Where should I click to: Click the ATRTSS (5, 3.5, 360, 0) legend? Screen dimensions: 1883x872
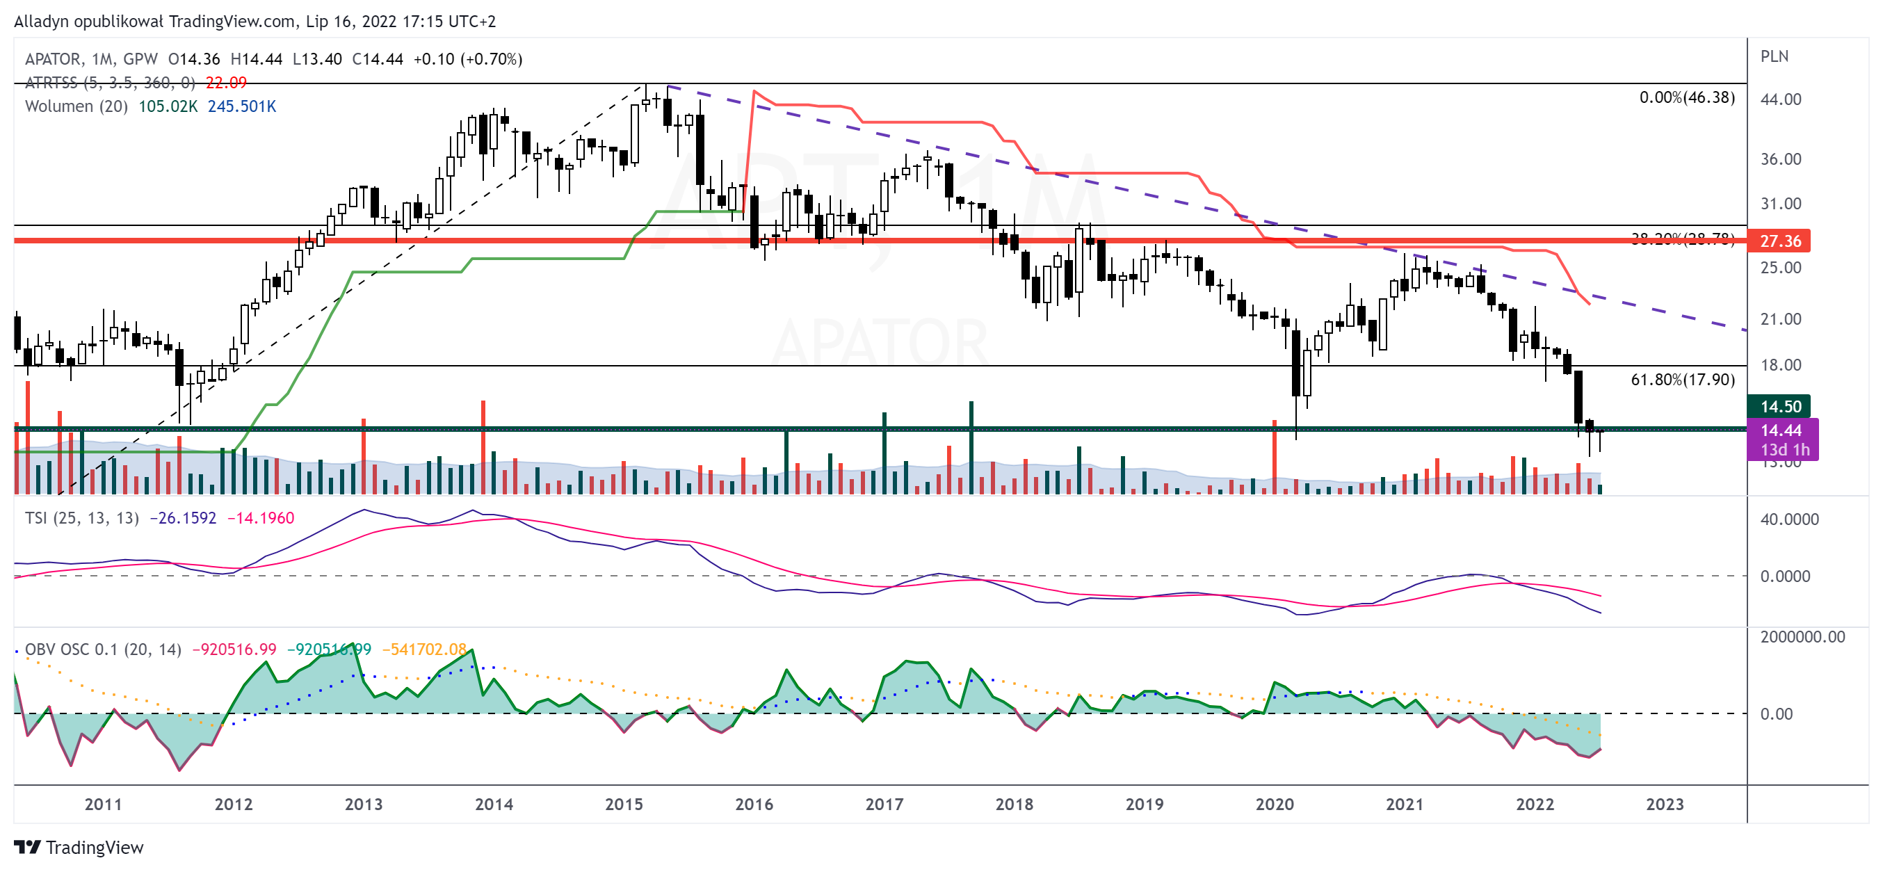(x=111, y=83)
